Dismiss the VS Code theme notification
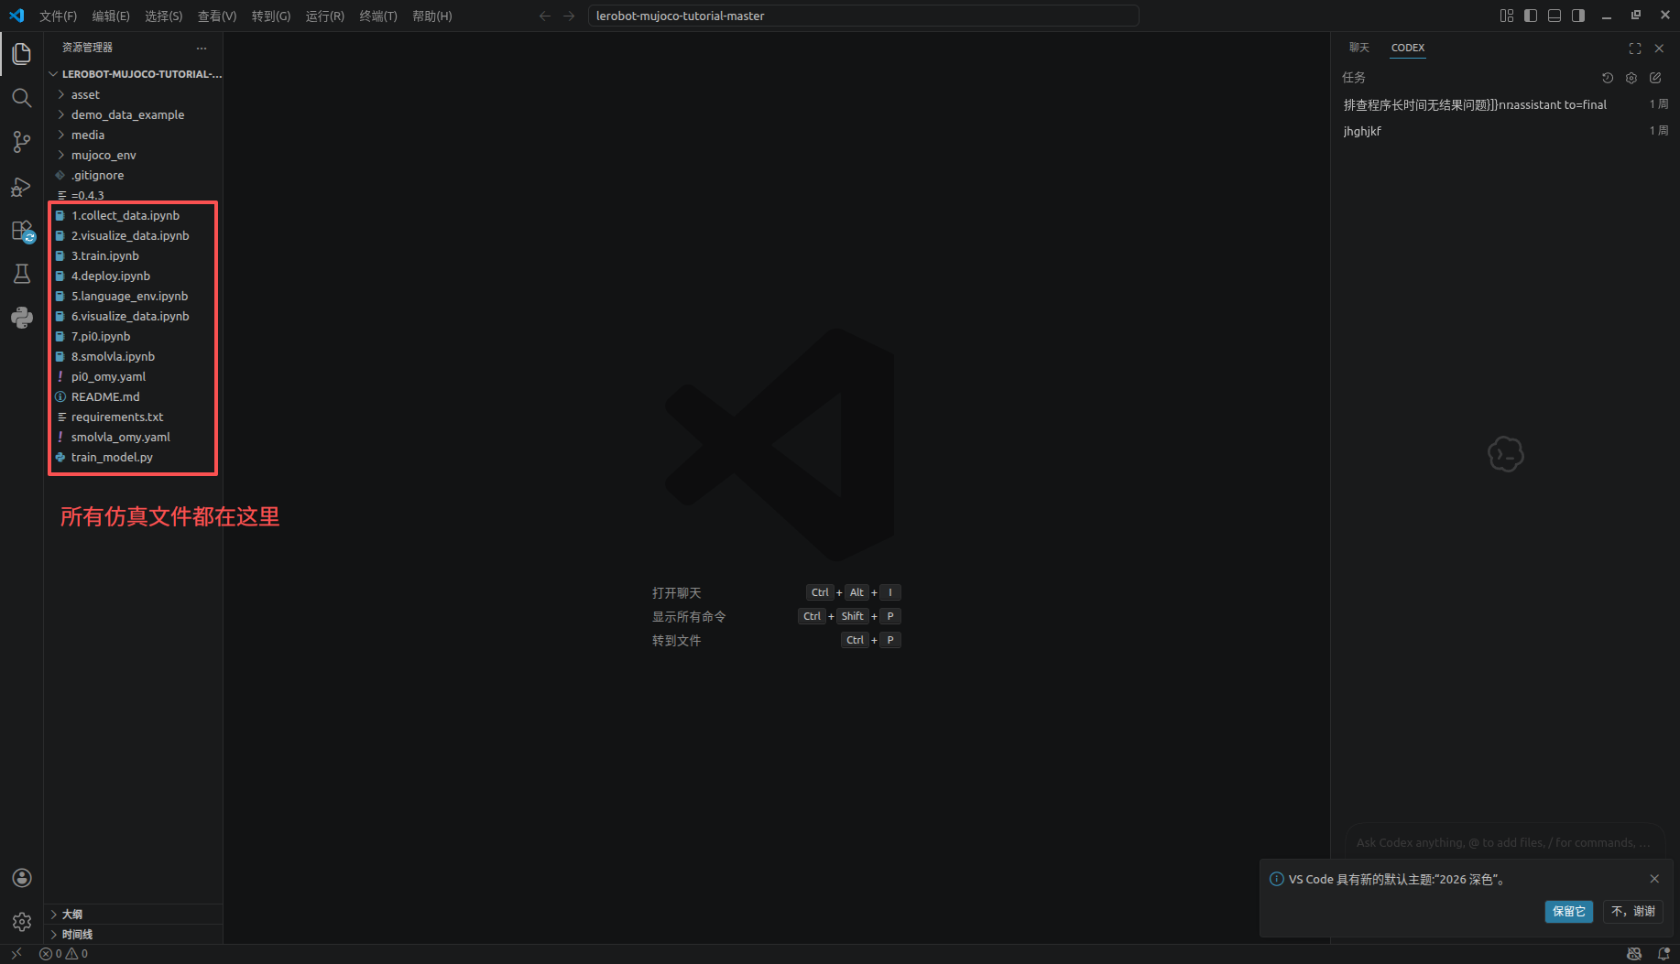The height and width of the screenshot is (964, 1680). click(1654, 879)
